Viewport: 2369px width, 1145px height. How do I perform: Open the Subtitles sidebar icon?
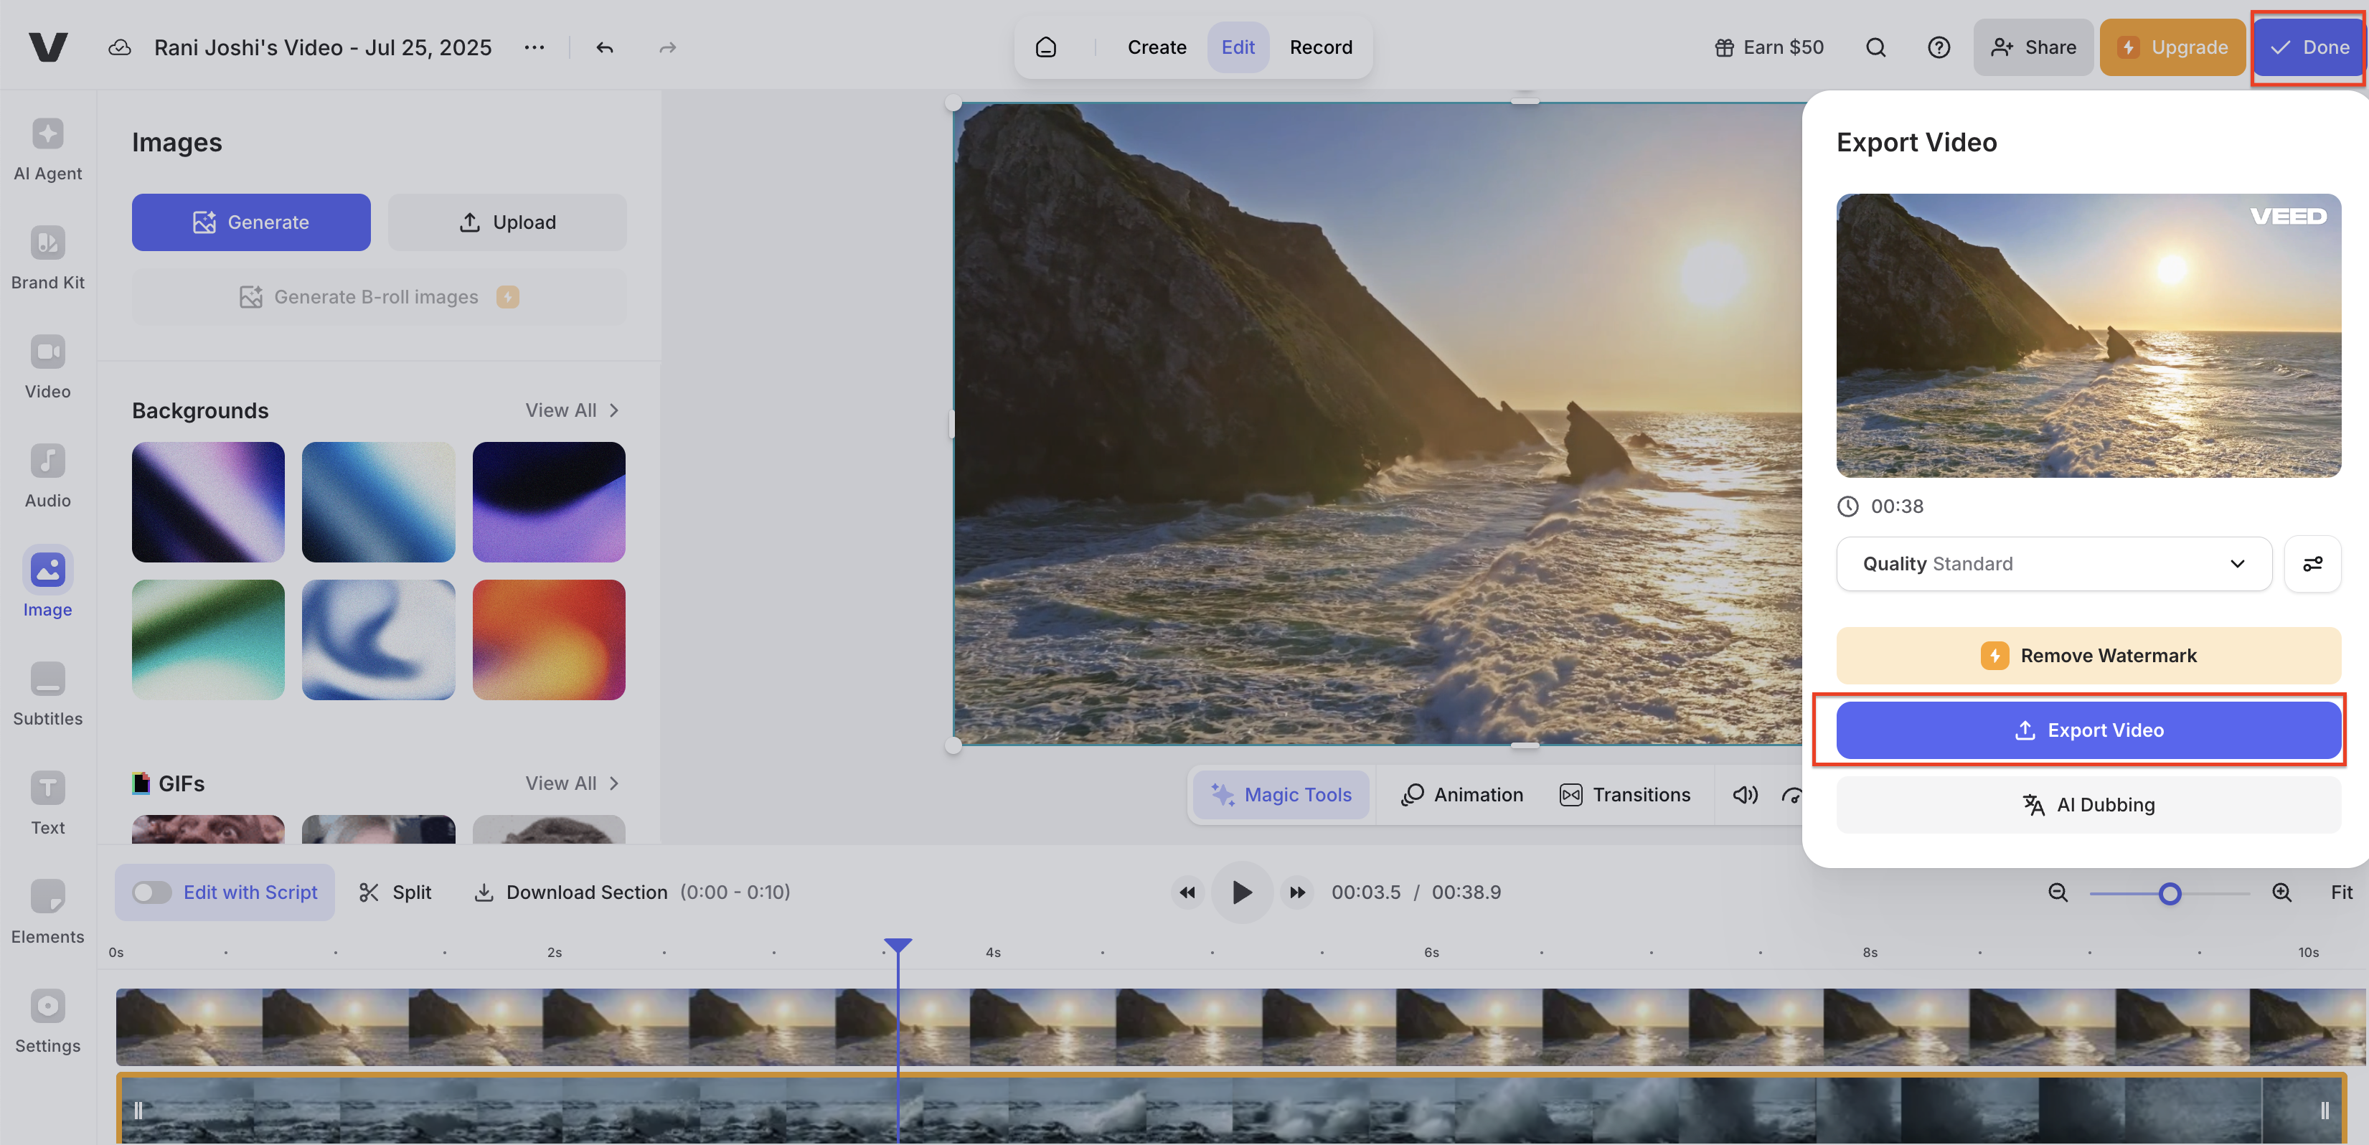[x=48, y=694]
